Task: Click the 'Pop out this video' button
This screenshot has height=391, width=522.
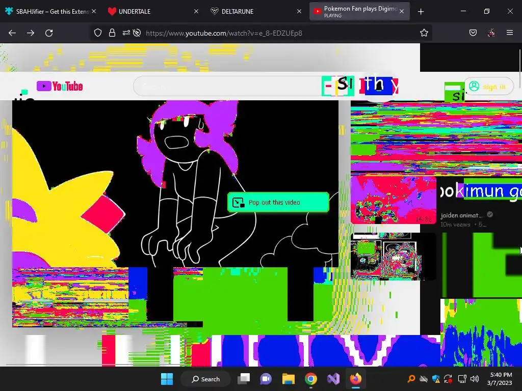Action: pyautogui.click(x=278, y=202)
